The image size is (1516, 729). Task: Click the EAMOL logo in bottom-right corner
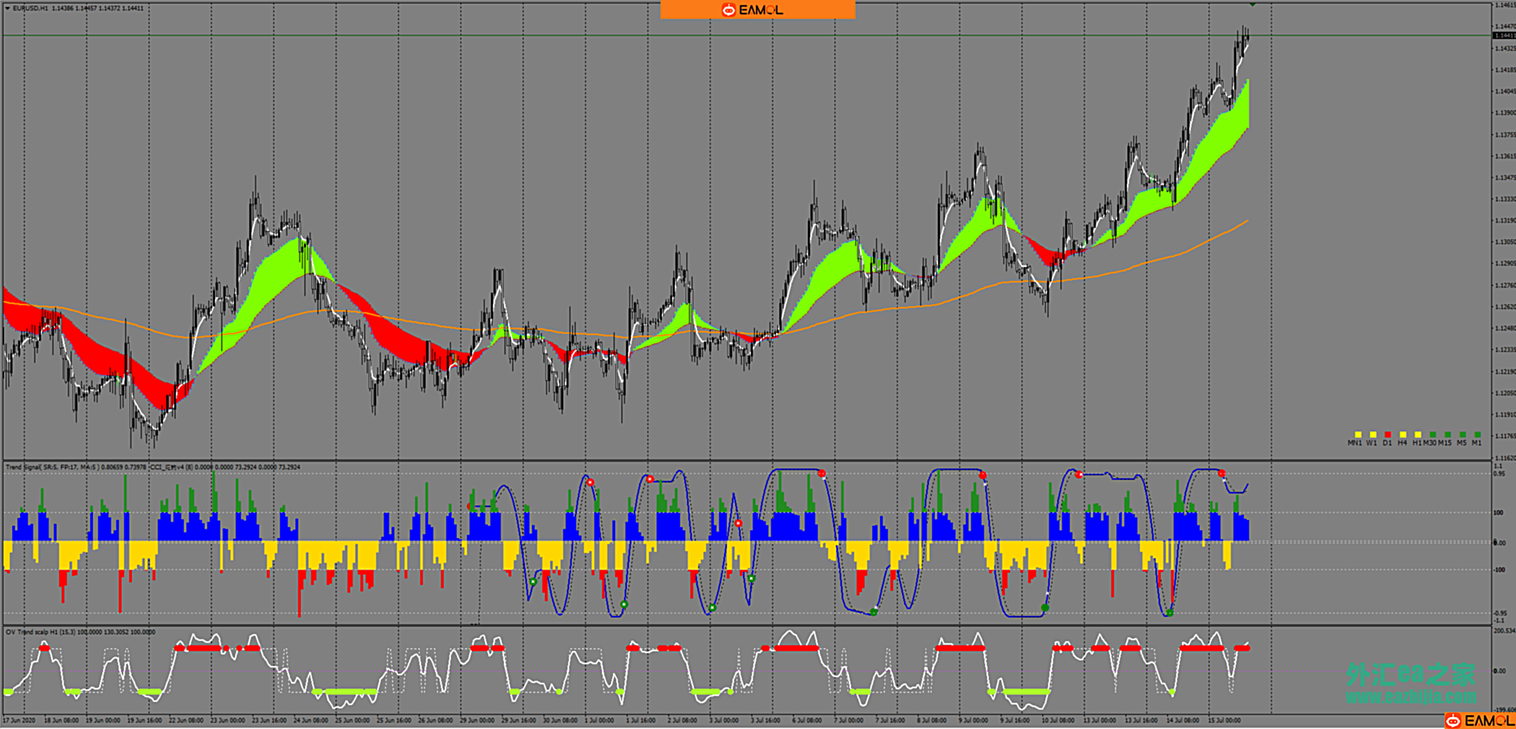pyautogui.click(x=1479, y=721)
